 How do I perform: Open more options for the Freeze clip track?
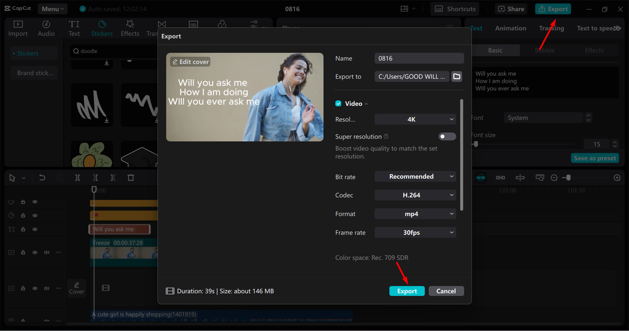coord(58,252)
